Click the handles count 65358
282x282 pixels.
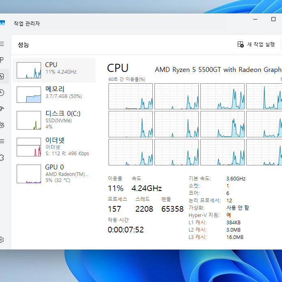pos(172,209)
